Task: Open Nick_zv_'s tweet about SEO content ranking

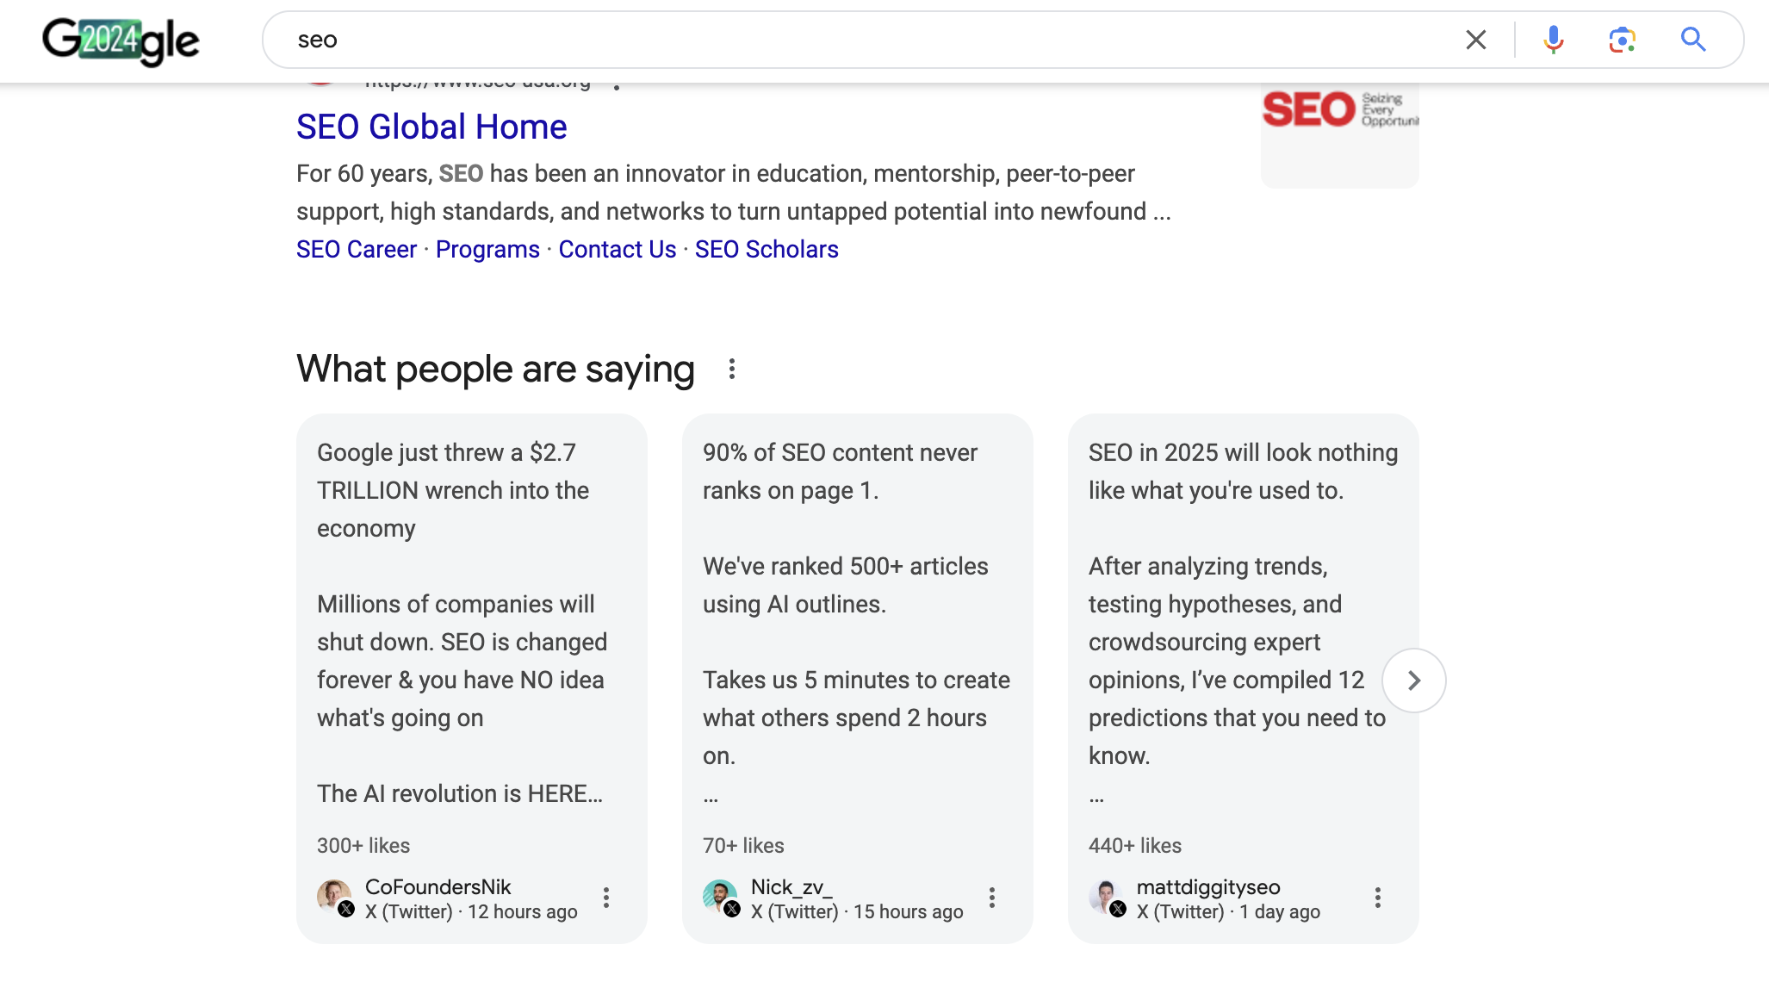Action: [857, 603]
